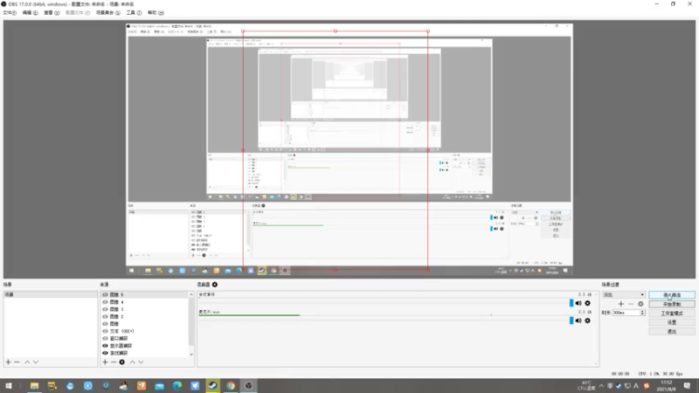Open Windows Start menu

pyautogui.click(x=8, y=386)
